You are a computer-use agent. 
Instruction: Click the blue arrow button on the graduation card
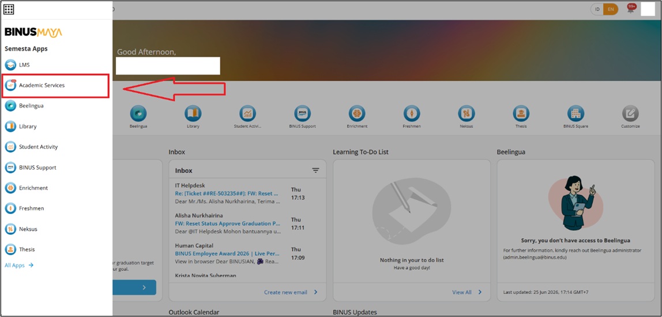click(134, 288)
